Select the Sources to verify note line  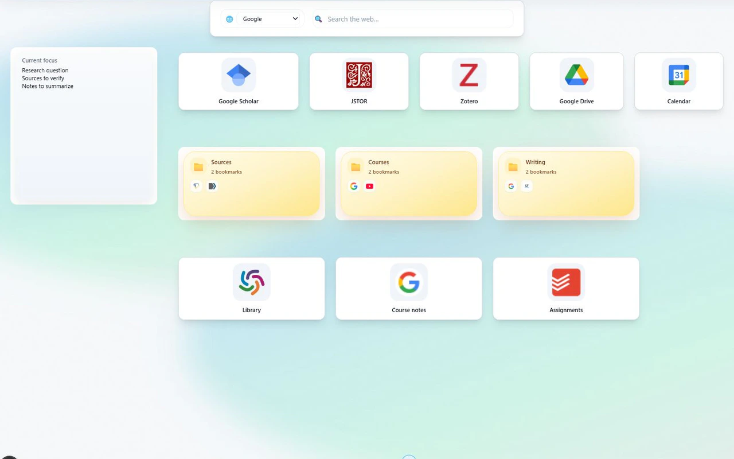(43, 79)
